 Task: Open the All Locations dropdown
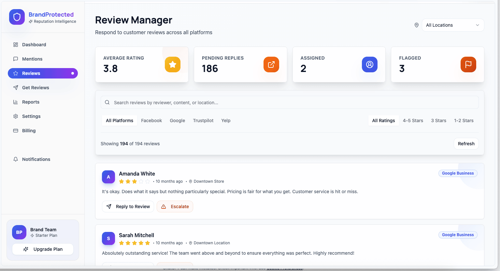click(452, 25)
